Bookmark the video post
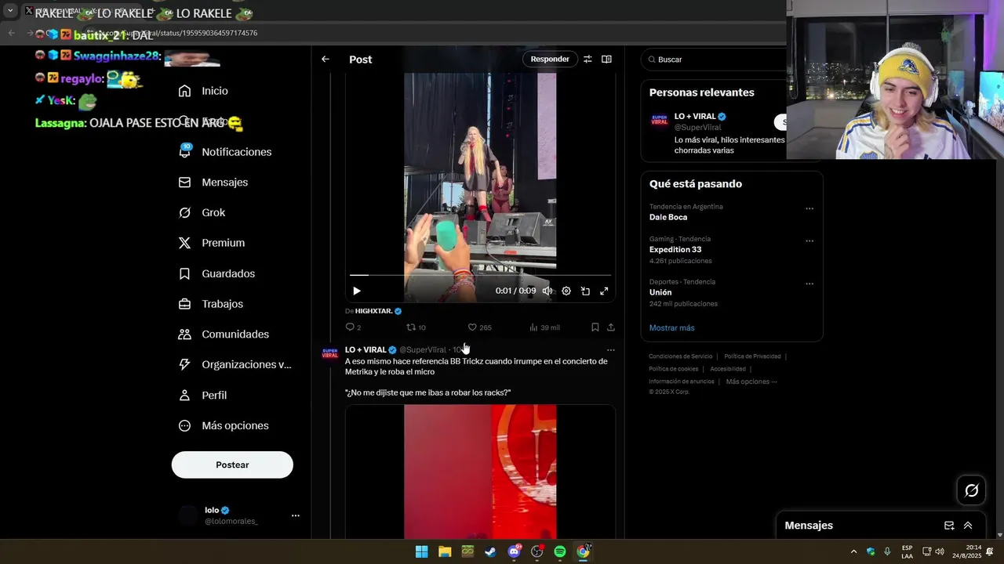Screen dimensions: 1004x564 pyautogui.click(x=595, y=327)
